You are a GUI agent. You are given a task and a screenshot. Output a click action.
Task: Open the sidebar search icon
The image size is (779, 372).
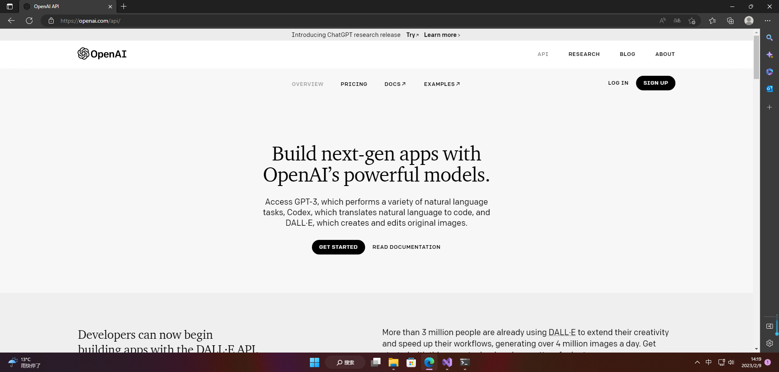pos(770,38)
